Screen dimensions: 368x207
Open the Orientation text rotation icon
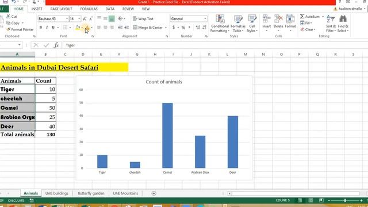coord(120,18)
